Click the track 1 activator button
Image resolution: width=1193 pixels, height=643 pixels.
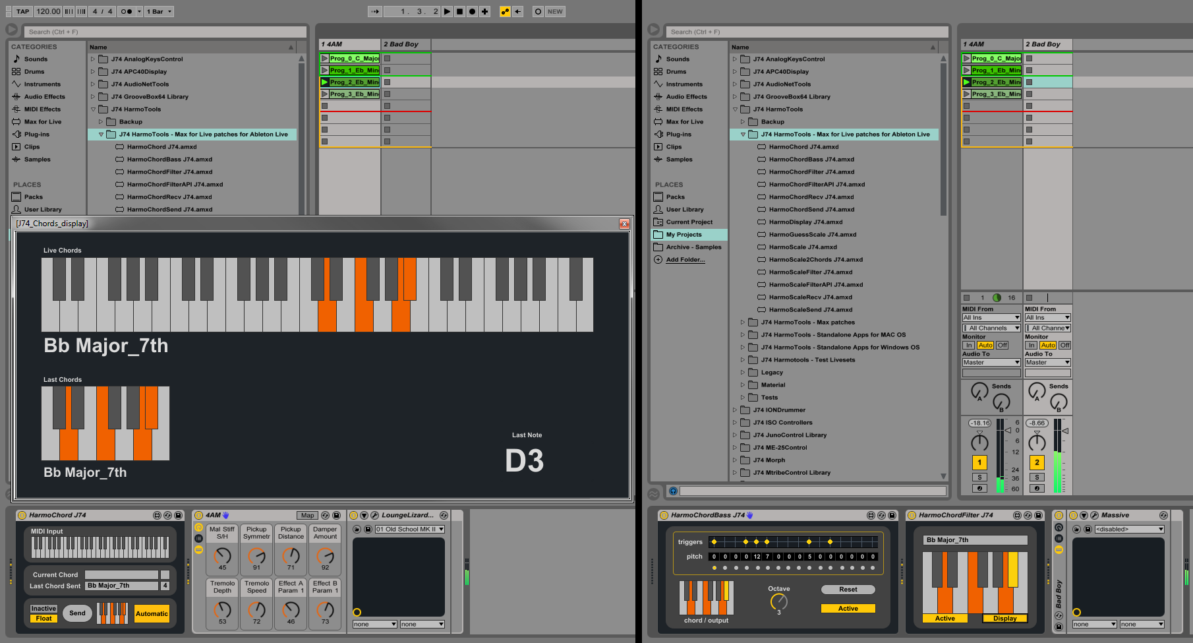979,462
